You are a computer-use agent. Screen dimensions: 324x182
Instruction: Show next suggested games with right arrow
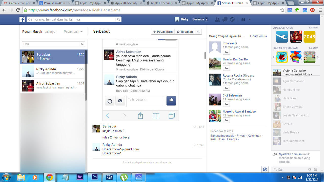pyautogui.click(x=318, y=57)
